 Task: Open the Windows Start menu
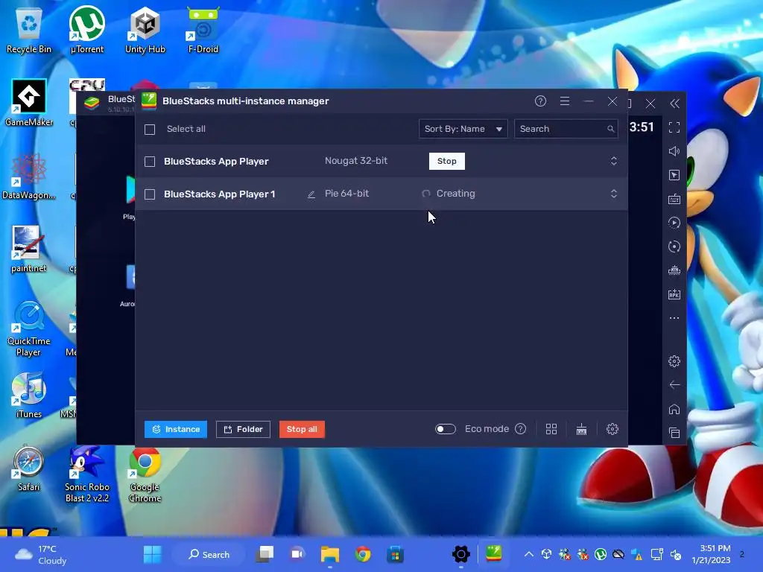point(152,554)
